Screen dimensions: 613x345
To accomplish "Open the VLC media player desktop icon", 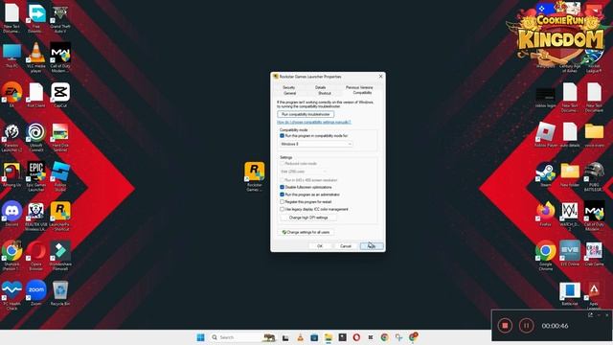I will [36, 57].
